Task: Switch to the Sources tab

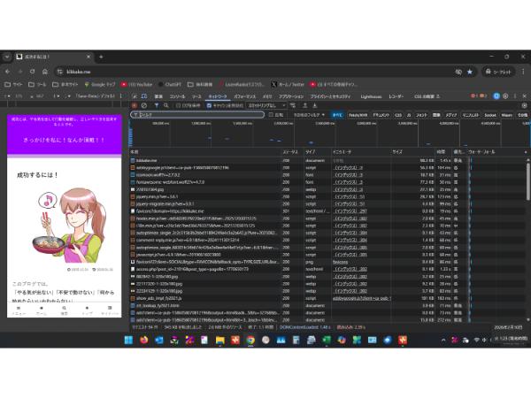Action: [x=196, y=96]
